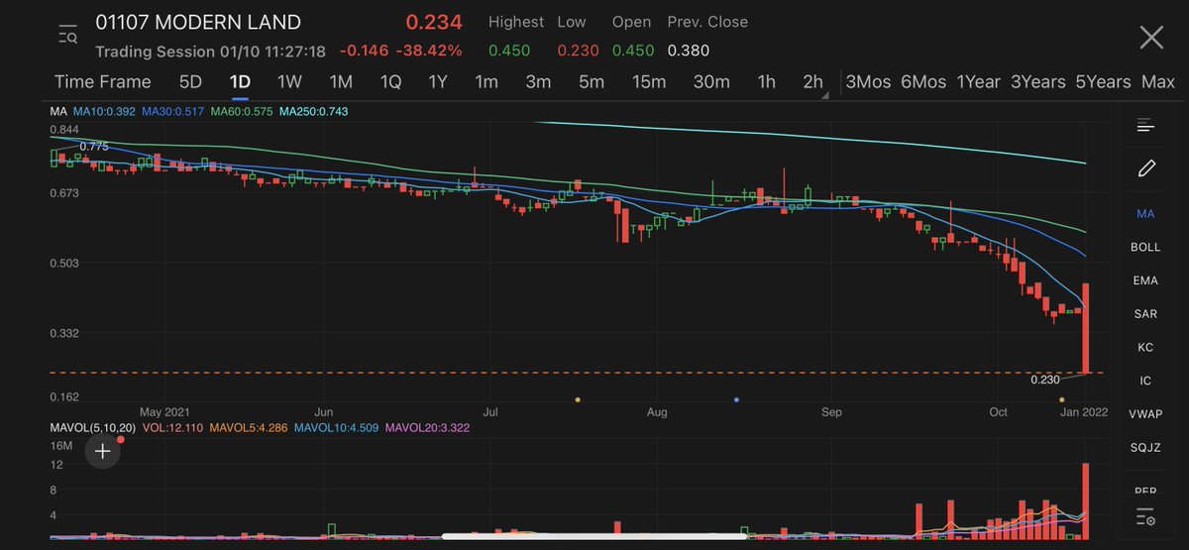Select the 1D time frame tab
Screen dimensions: 1189x550
tap(240, 81)
